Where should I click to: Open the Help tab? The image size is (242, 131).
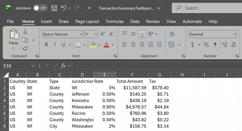213,21
